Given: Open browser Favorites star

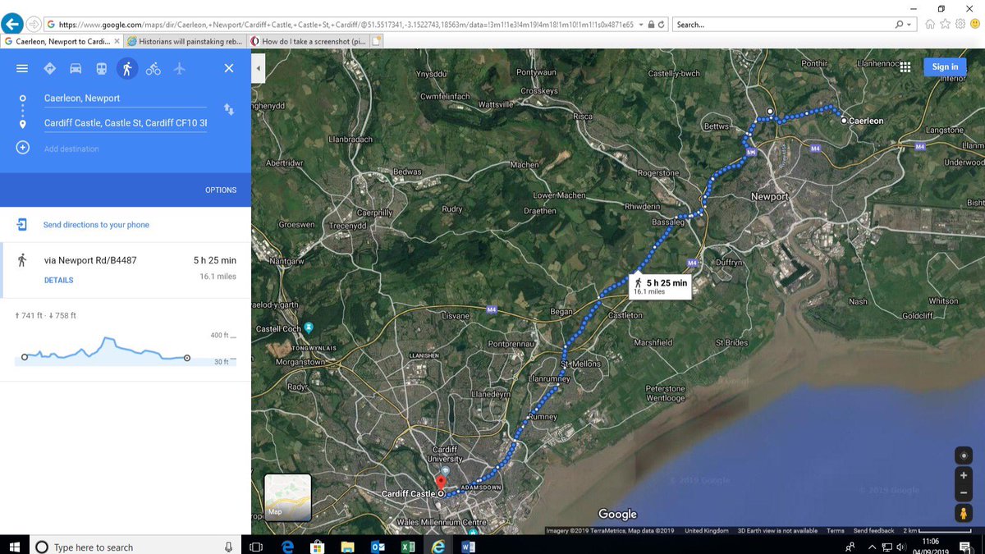Looking at the screenshot, I should [945, 25].
